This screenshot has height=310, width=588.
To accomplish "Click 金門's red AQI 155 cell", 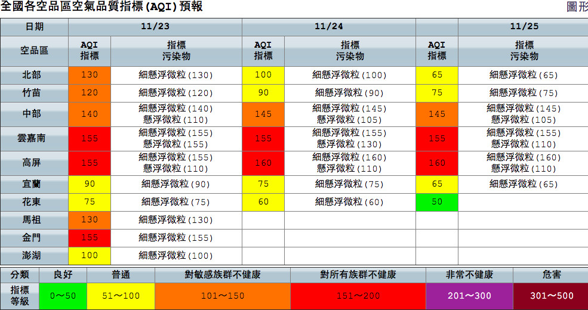I will pyautogui.click(x=90, y=238).
